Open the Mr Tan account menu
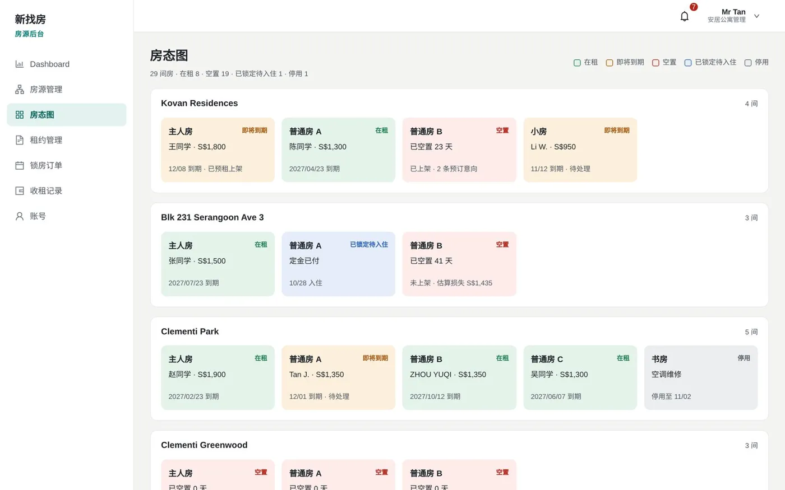The image size is (785, 490). (733, 16)
